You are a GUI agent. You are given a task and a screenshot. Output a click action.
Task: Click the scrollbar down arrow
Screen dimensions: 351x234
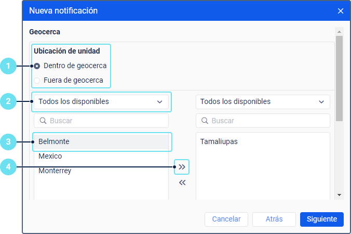[x=339, y=194]
